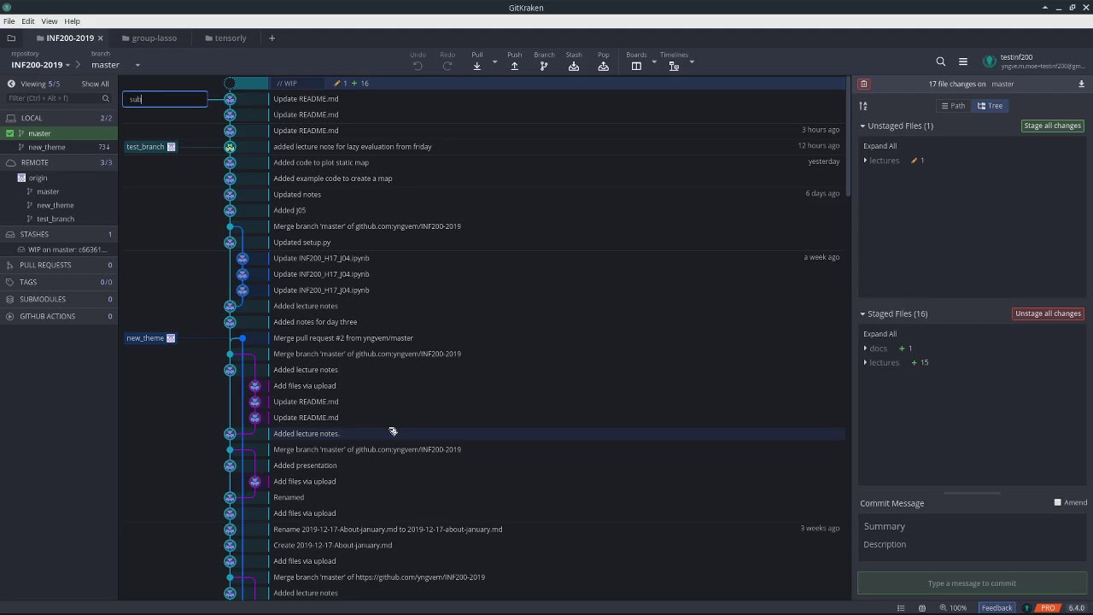The image size is (1093, 615).
Task: Click the Redo icon
Action: 447,67
